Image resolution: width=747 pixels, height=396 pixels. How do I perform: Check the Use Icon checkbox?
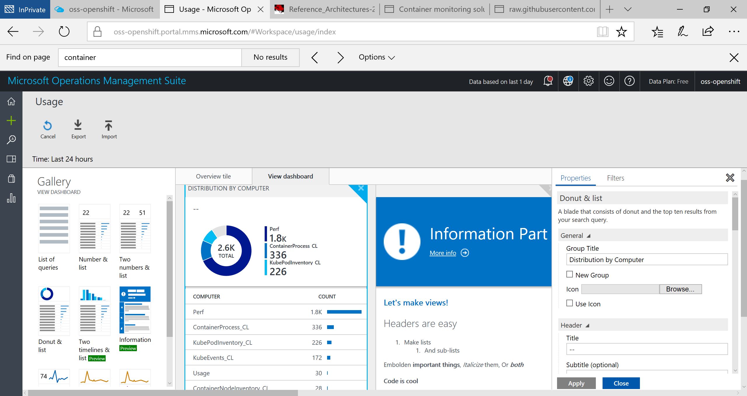coord(569,303)
